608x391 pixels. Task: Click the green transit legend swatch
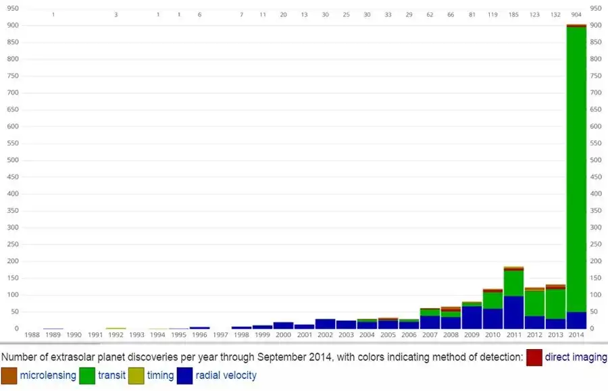(88, 375)
